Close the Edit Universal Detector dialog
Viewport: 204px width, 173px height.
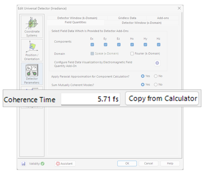pos(179,8)
